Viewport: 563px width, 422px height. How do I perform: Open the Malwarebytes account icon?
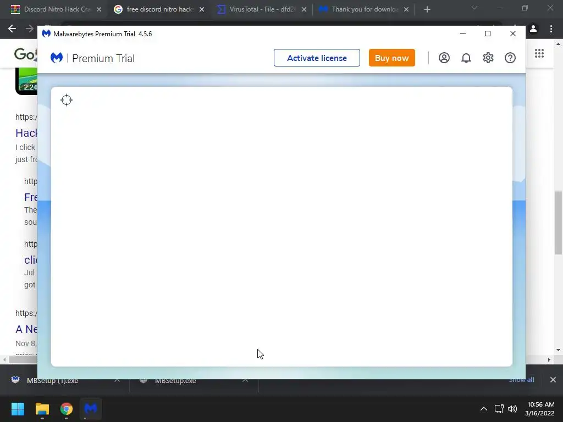(444, 58)
